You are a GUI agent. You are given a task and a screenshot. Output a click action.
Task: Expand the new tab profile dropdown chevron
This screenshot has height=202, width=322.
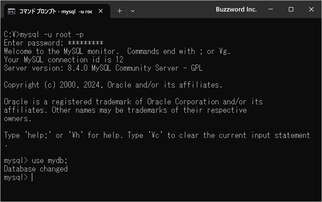point(133,11)
